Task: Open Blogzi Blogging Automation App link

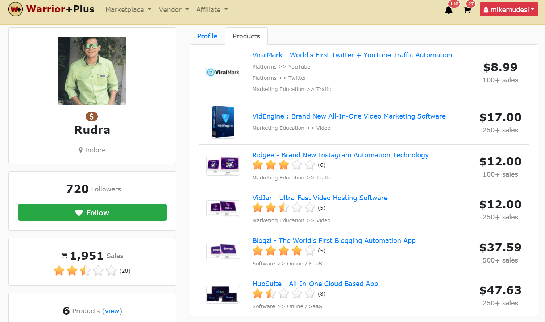Action: click(334, 241)
